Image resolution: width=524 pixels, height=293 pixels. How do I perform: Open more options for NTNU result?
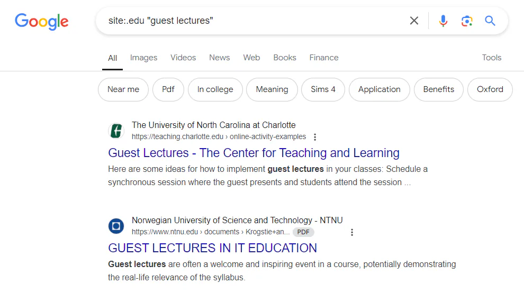tap(352, 232)
